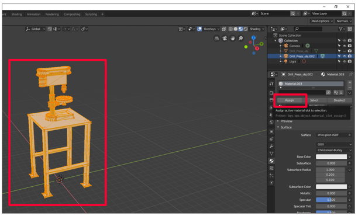This screenshot has width=358, height=216.
Task: Click the Subsurface Color swatch
Action: pos(331,187)
